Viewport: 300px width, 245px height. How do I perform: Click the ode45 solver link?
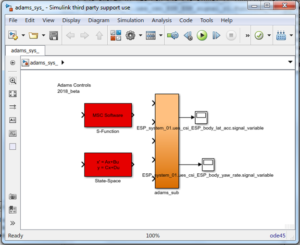[x=277, y=235]
